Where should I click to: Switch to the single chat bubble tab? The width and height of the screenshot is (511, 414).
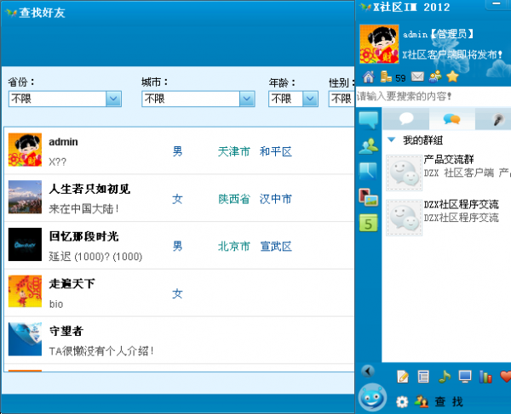coord(406,119)
